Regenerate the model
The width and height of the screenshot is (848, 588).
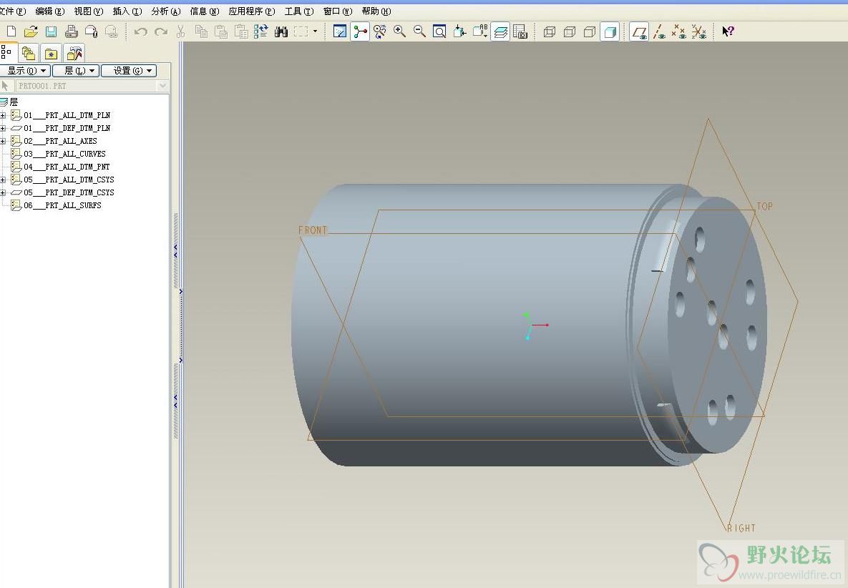pyautogui.click(x=260, y=31)
